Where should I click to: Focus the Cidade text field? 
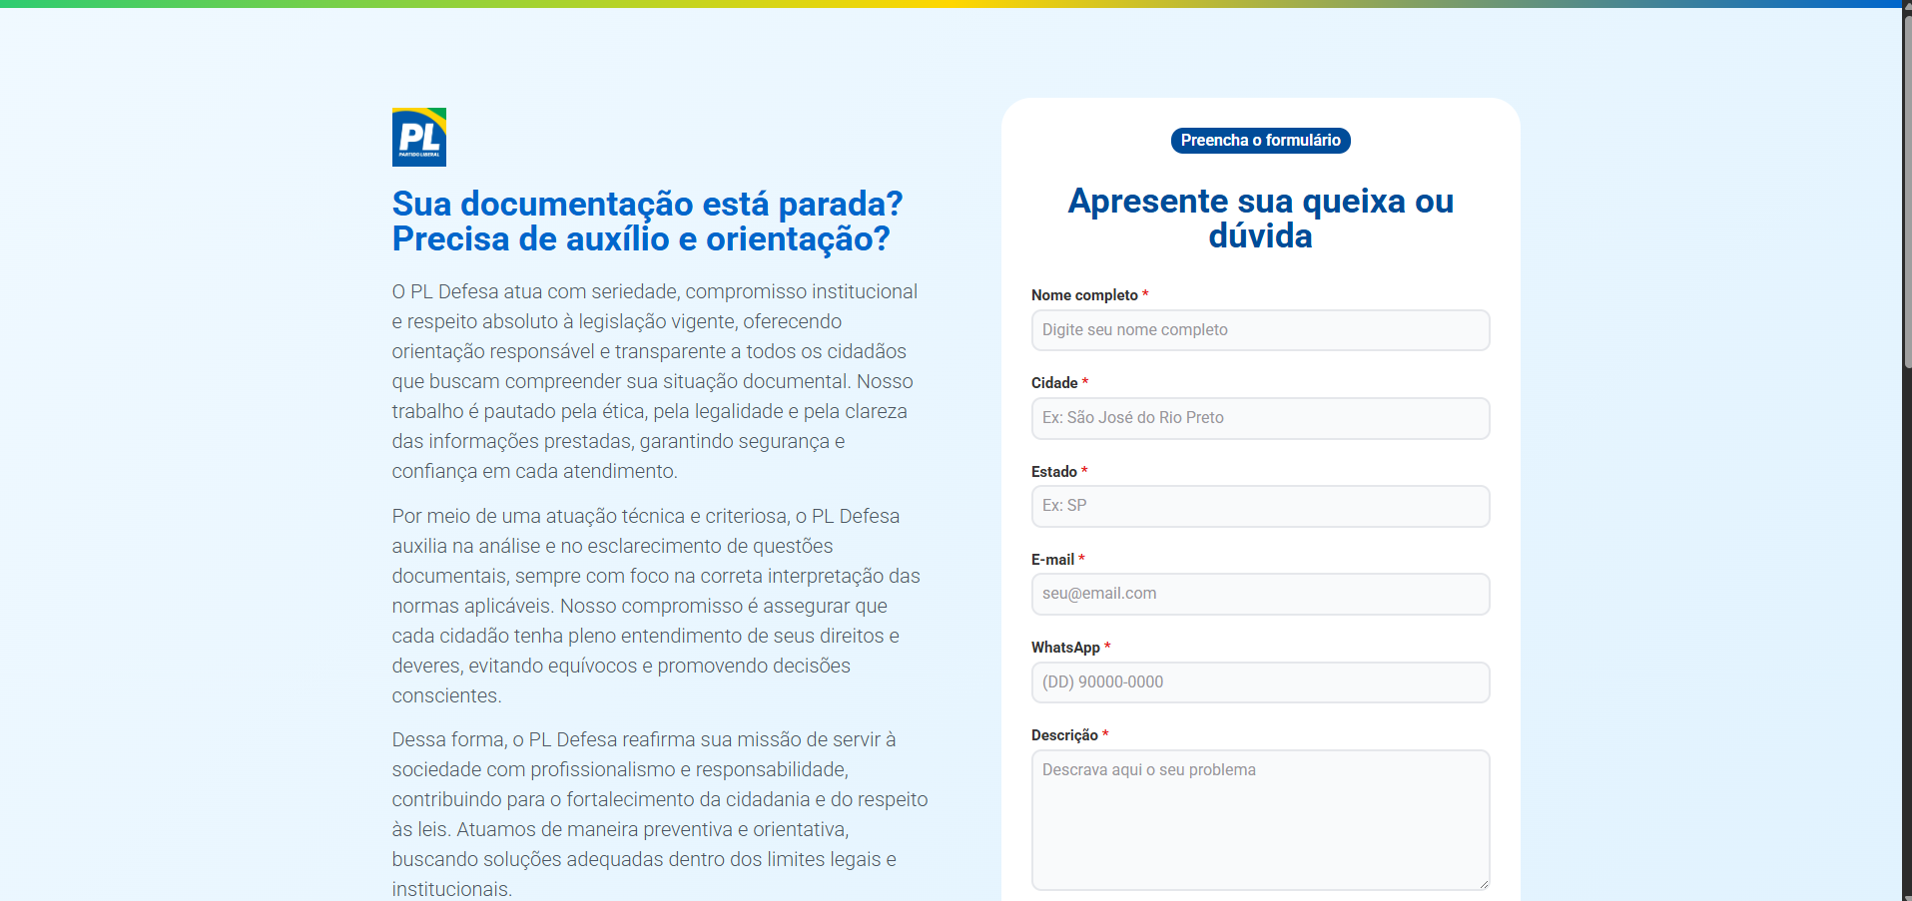coord(1260,418)
